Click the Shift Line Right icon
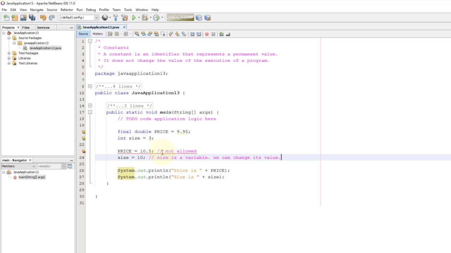The image size is (451, 253). click(199, 34)
